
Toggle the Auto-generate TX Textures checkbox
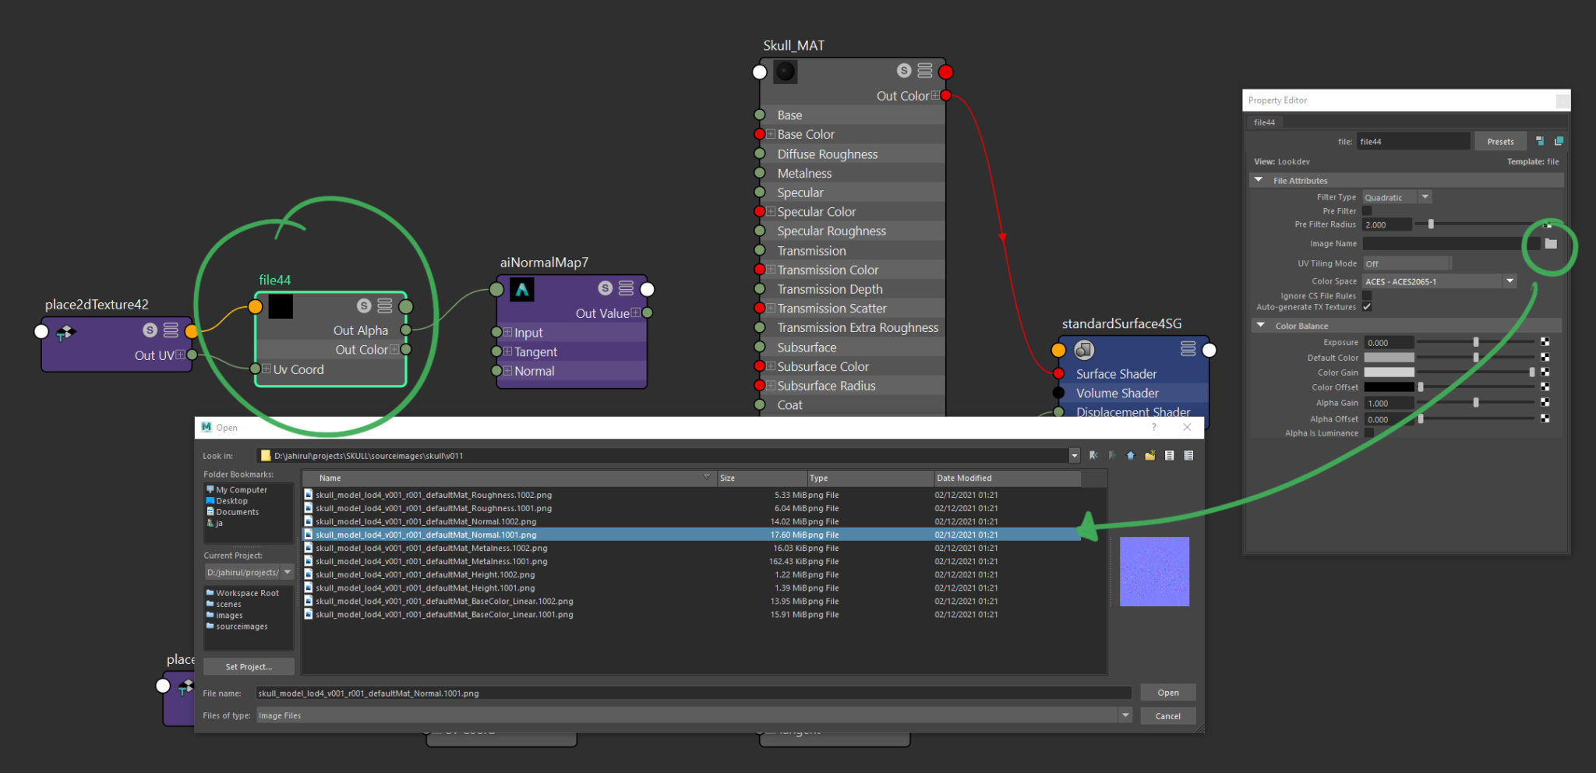tap(1368, 307)
